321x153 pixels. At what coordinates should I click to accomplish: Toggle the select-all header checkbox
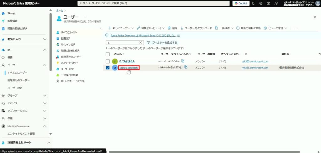(x=108, y=54)
